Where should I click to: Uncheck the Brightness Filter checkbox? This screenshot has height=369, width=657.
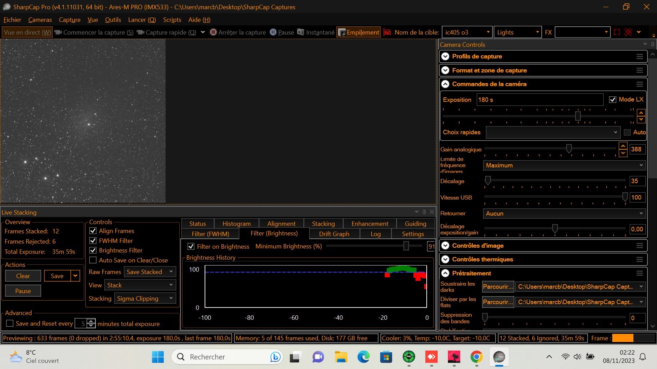coord(93,250)
